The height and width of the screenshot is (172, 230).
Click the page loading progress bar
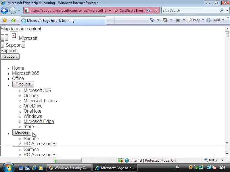pos(68,161)
